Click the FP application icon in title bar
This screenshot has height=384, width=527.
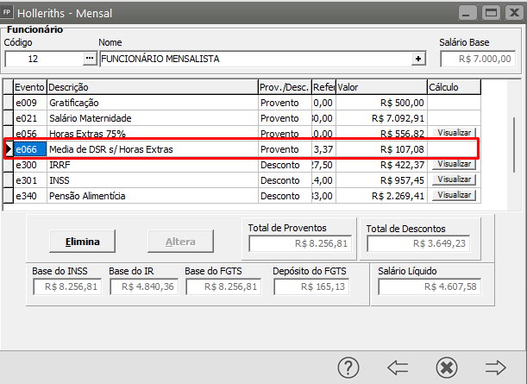pos(9,13)
